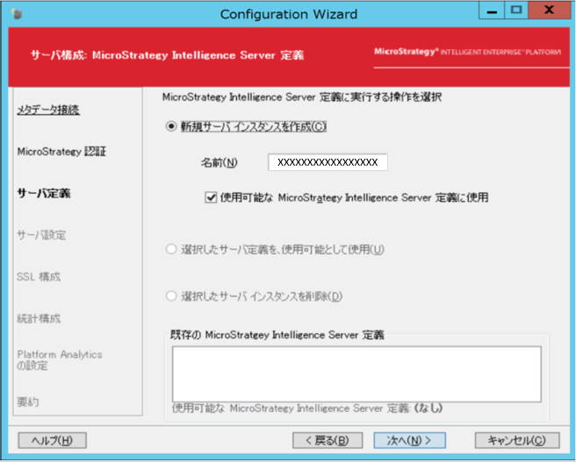Click heading MicroStrategy Intelligence Server 定義に実行する操作を選択
Screen dimensions: 576x462
302,97
